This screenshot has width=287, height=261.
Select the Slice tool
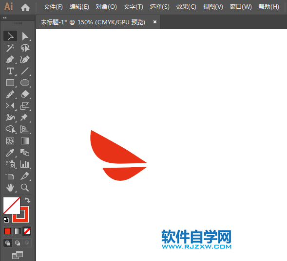click(25, 176)
